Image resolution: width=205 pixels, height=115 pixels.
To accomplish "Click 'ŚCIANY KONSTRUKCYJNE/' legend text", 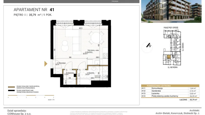I will tap(25, 90).
